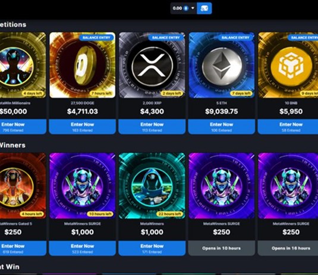Click Enter Now under MetaWinners $1,000 teal card

(152, 248)
